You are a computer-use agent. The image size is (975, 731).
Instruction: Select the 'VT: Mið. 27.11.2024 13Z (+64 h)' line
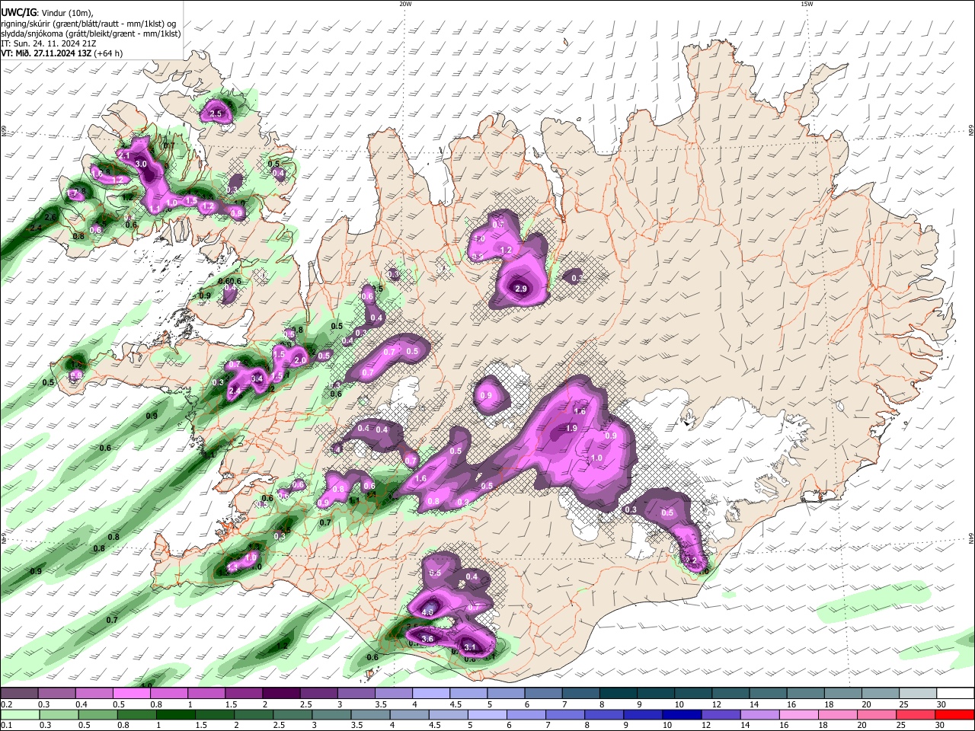(x=62, y=53)
